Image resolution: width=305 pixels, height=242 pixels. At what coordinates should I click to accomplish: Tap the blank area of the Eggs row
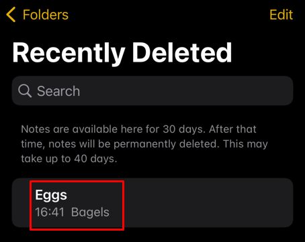point(208,202)
